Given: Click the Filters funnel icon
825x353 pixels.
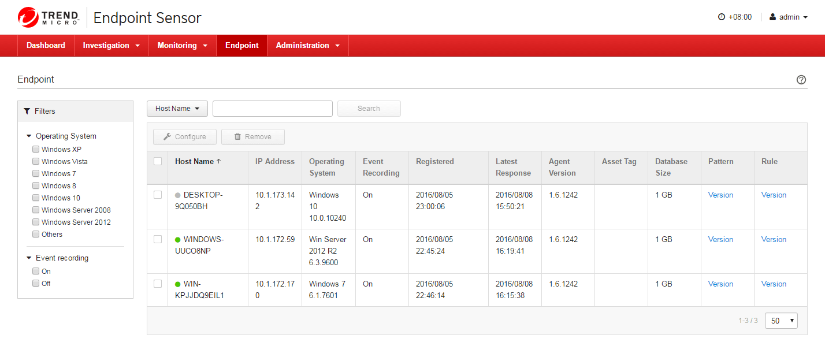Looking at the screenshot, I should point(27,111).
